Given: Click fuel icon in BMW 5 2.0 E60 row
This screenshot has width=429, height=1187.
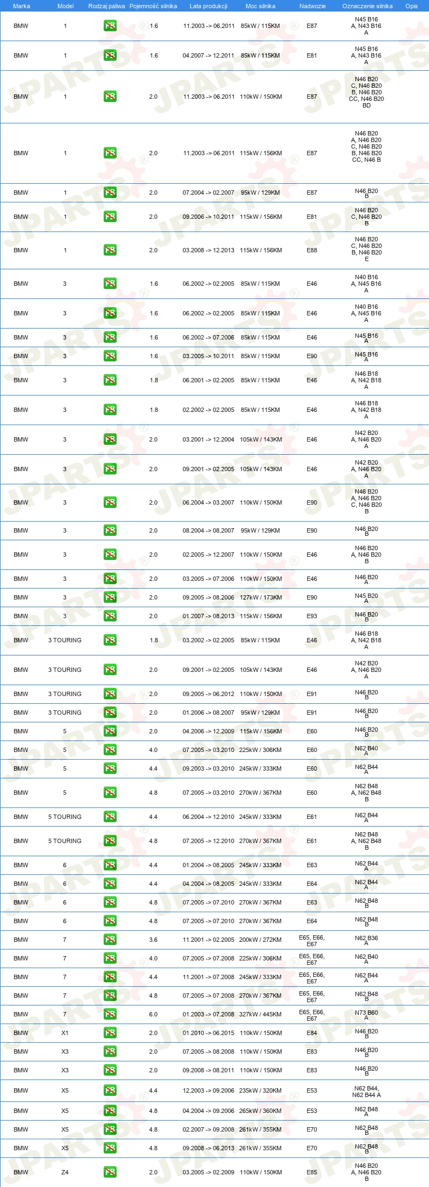Looking at the screenshot, I should point(110,731).
